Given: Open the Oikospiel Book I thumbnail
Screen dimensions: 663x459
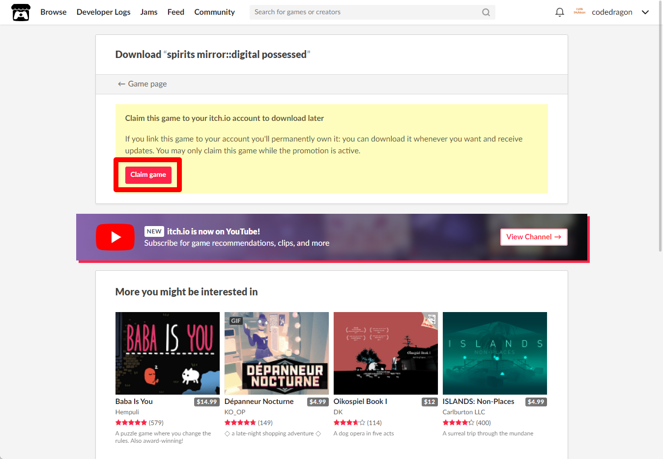Looking at the screenshot, I should point(386,353).
